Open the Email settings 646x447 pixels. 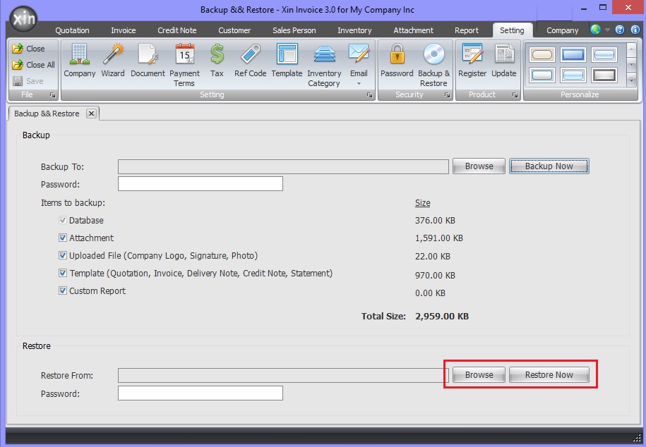359,61
